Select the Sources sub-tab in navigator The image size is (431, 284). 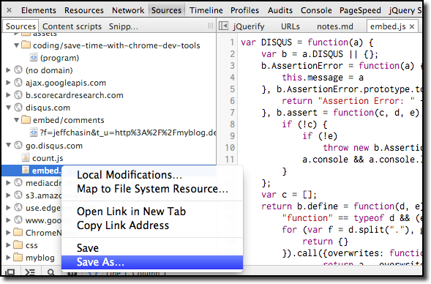[x=20, y=26]
